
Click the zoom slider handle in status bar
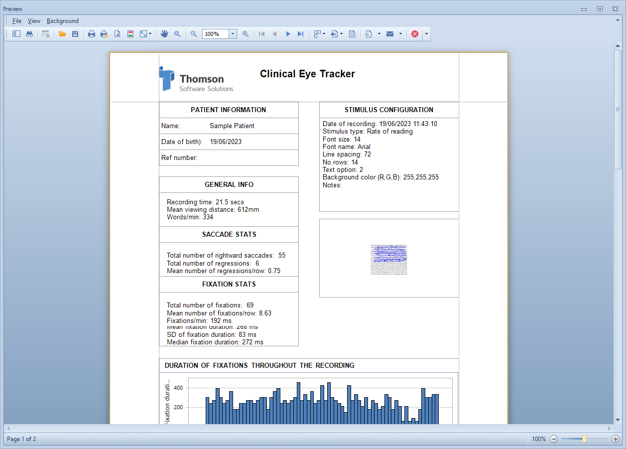coord(584,439)
